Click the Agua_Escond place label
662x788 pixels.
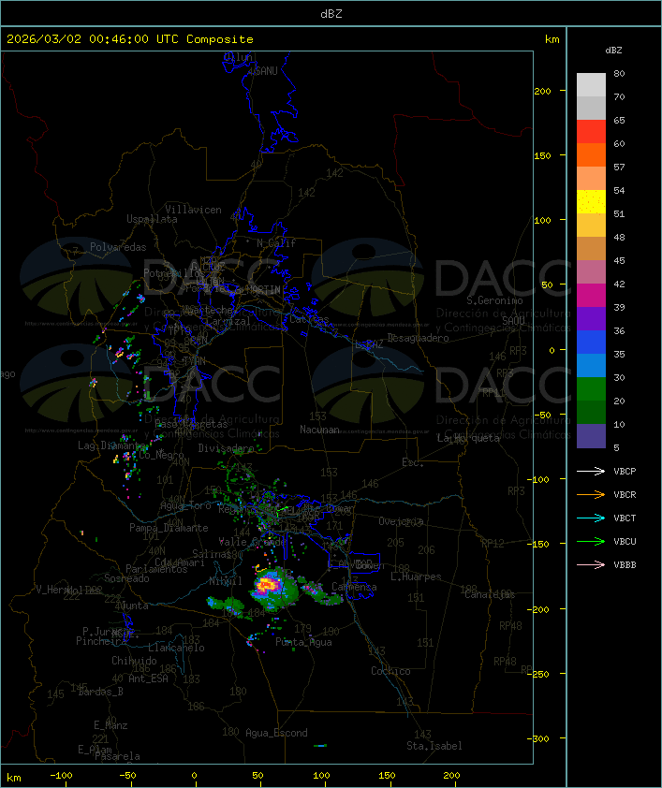click(x=276, y=733)
